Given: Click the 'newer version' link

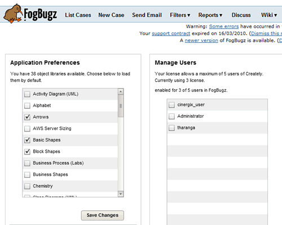Looking at the screenshot, I should (201, 41).
